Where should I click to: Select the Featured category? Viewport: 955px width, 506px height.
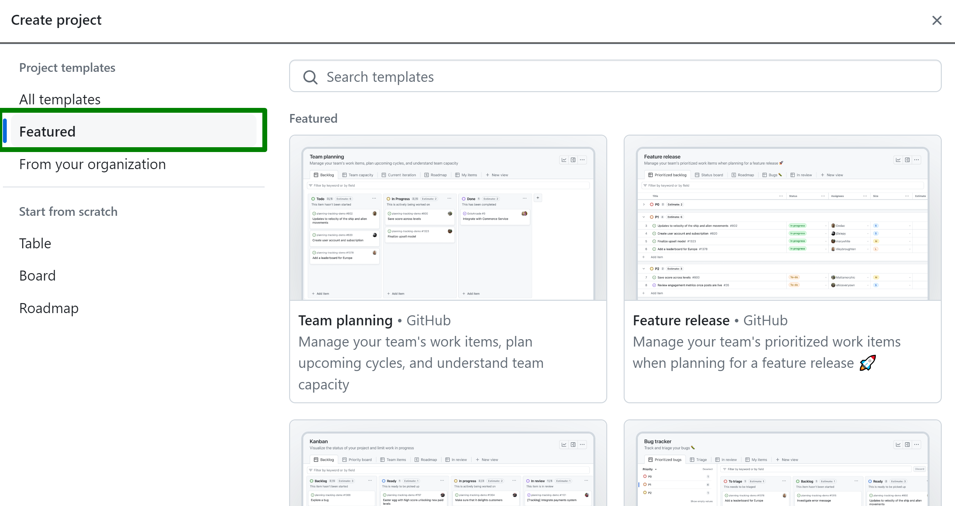(x=133, y=131)
